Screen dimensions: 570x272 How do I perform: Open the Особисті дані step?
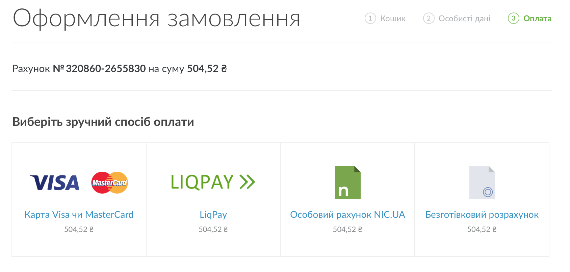point(464,19)
